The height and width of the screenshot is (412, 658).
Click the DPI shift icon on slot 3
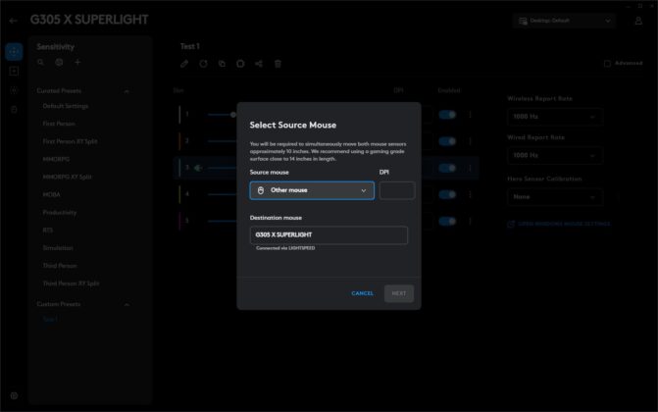pos(198,168)
